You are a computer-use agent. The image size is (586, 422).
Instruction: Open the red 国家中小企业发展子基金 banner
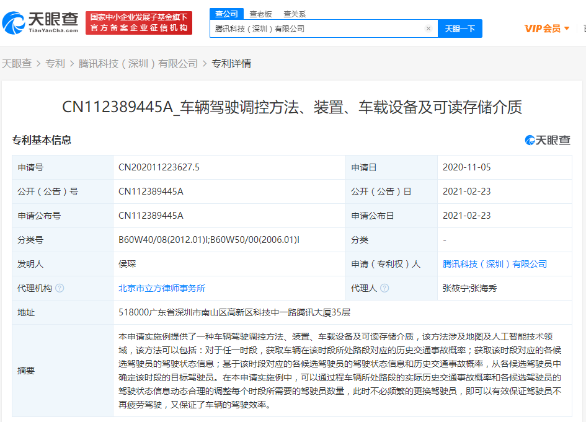click(x=139, y=23)
